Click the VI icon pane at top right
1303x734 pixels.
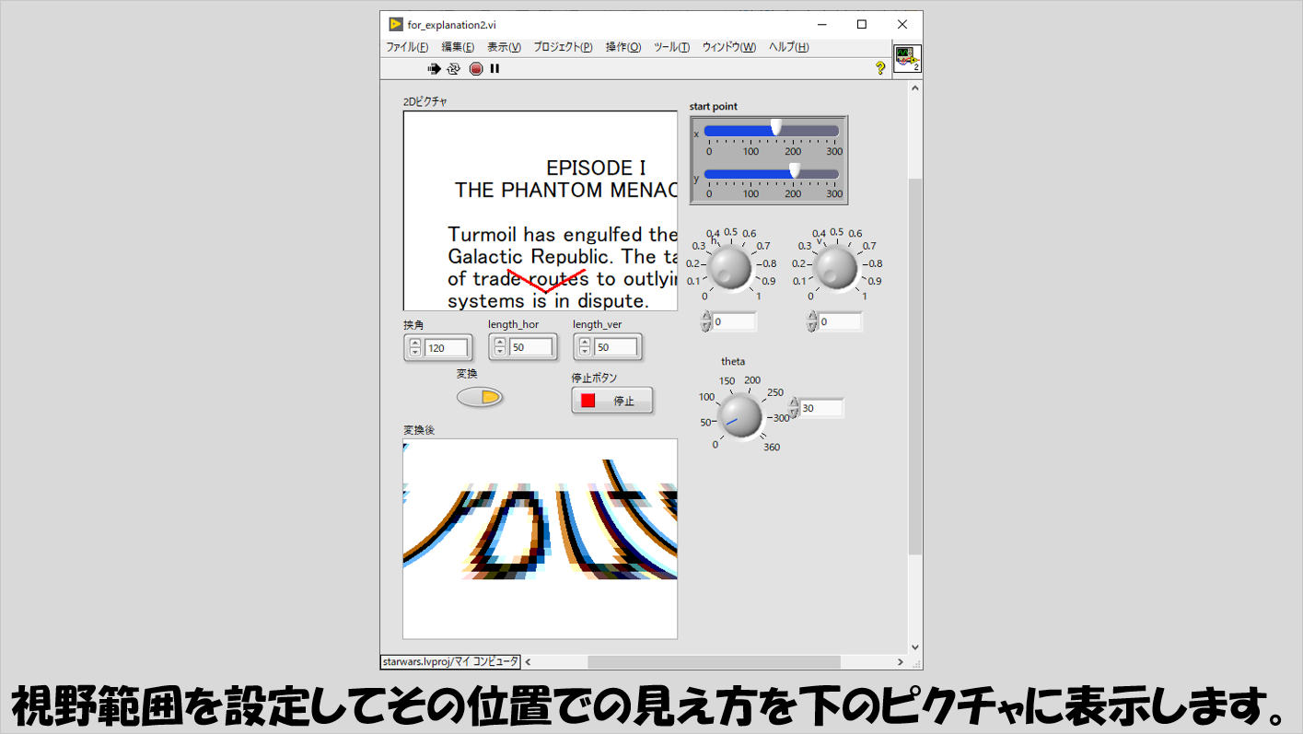click(907, 59)
